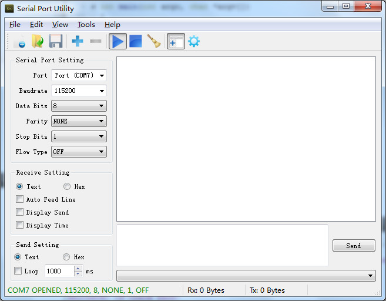Close the Serial Port Utility window
Image resolution: width=386 pixels, height=301 pixels.
368,6
